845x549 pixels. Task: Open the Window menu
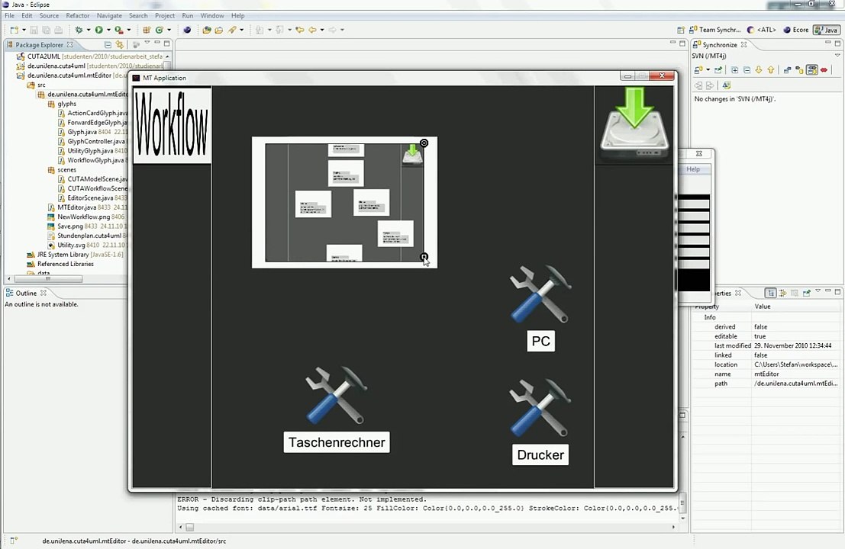[212, 15]
